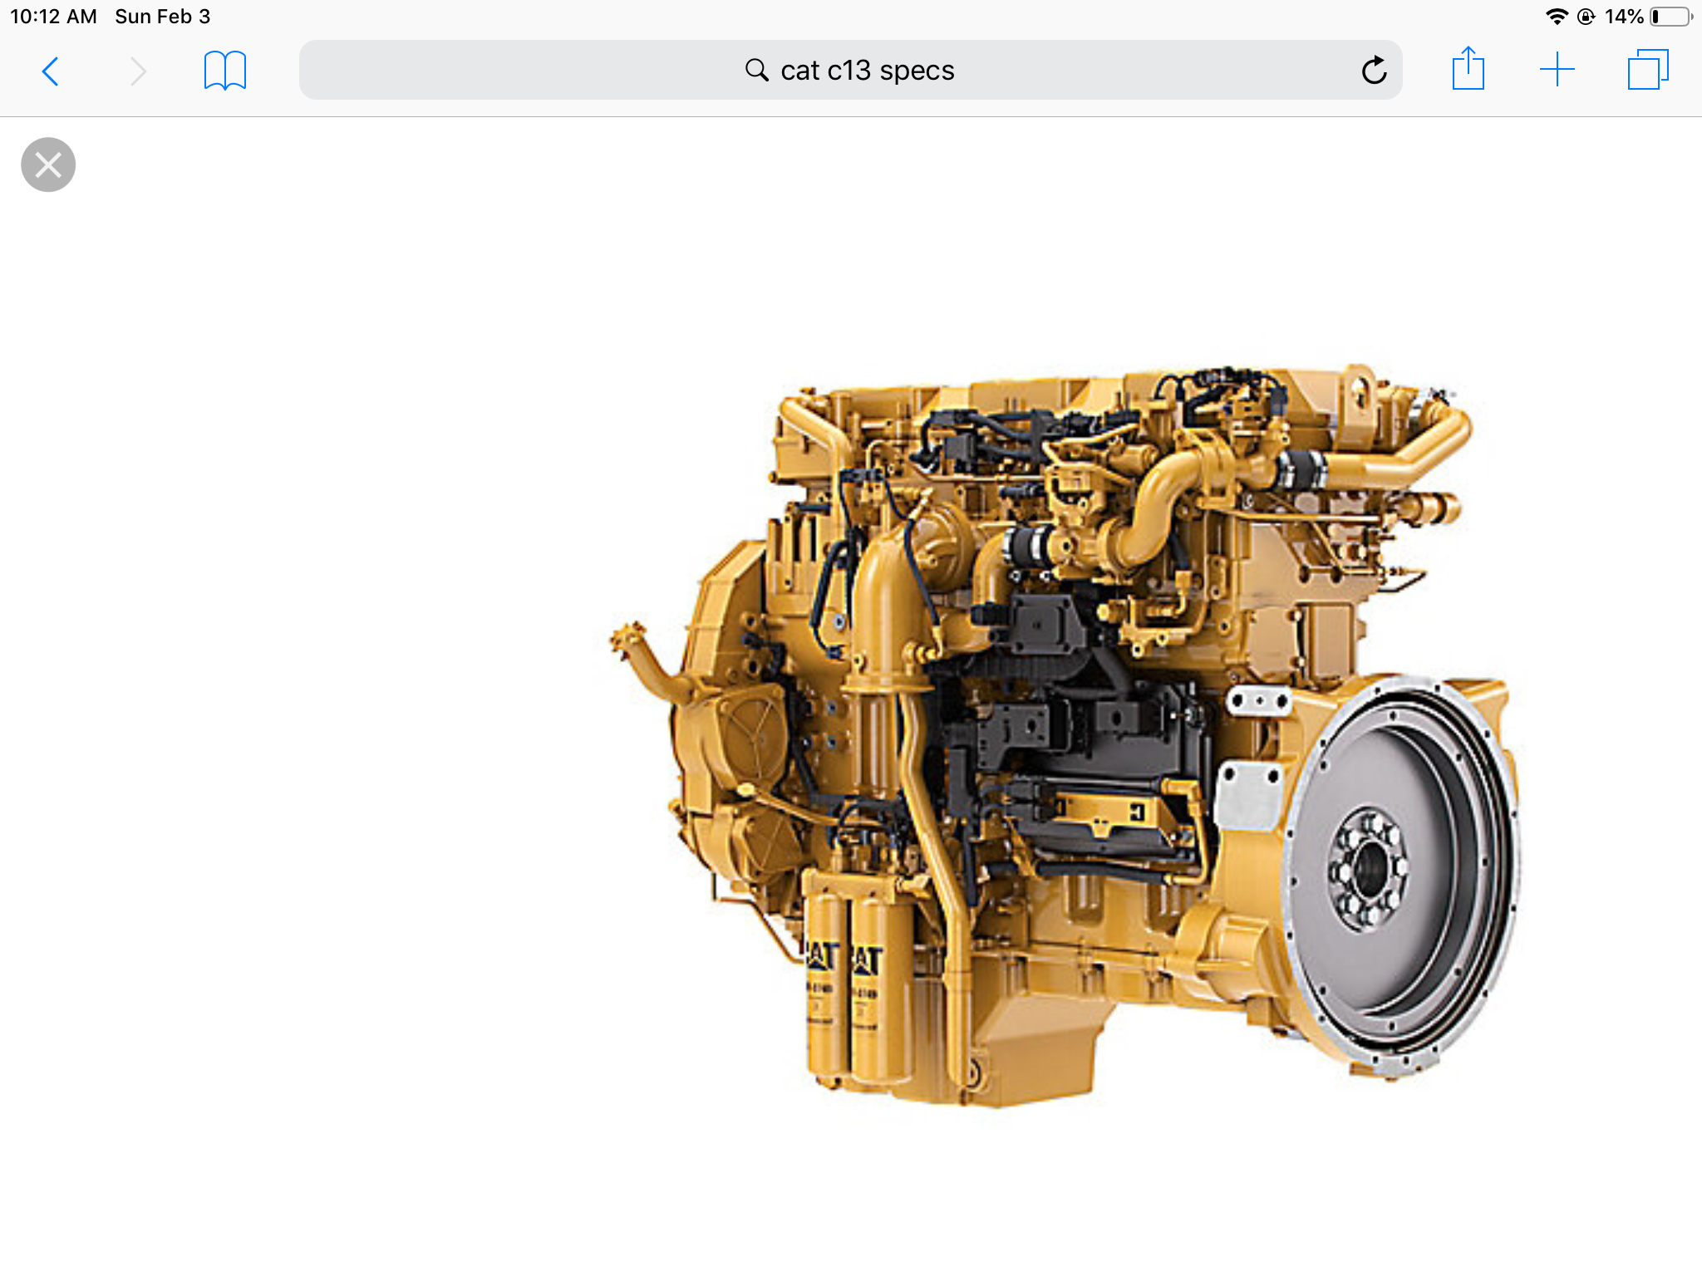Viewport: 1702px width, 1276px height.
Task: Reload the current page
Action: [1374, 71]
